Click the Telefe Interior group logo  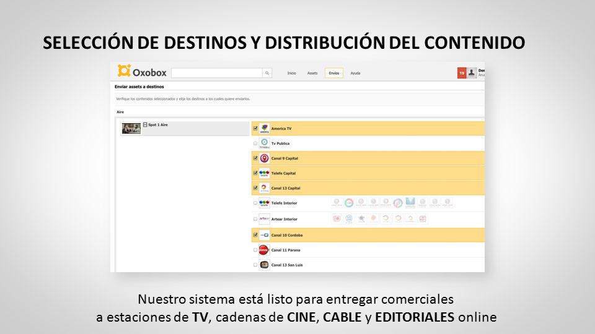click(264, 203)
